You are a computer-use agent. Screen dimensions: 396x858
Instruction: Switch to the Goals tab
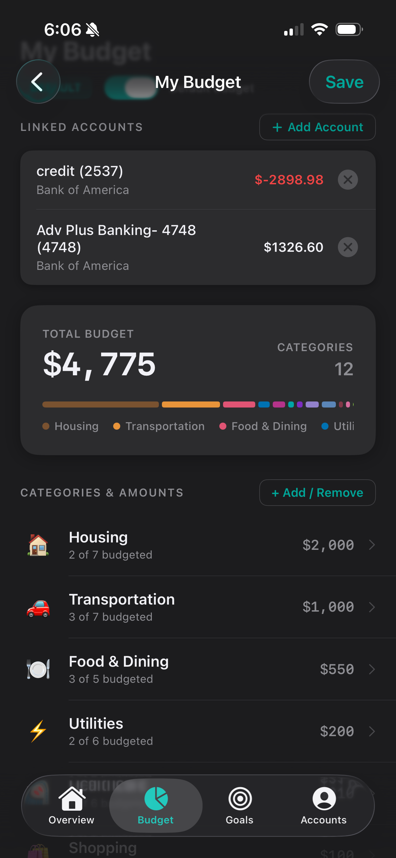[x=239, y=806]
